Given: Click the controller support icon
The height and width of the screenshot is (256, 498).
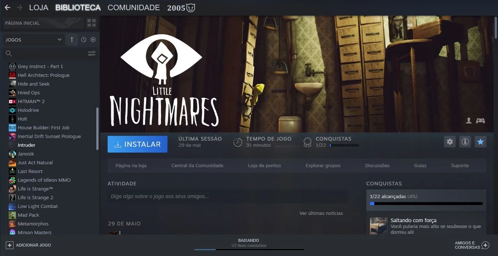Looking at the screenshot, I should point(480,121).
